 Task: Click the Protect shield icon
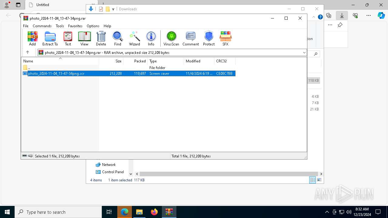(x=209, y=38)
